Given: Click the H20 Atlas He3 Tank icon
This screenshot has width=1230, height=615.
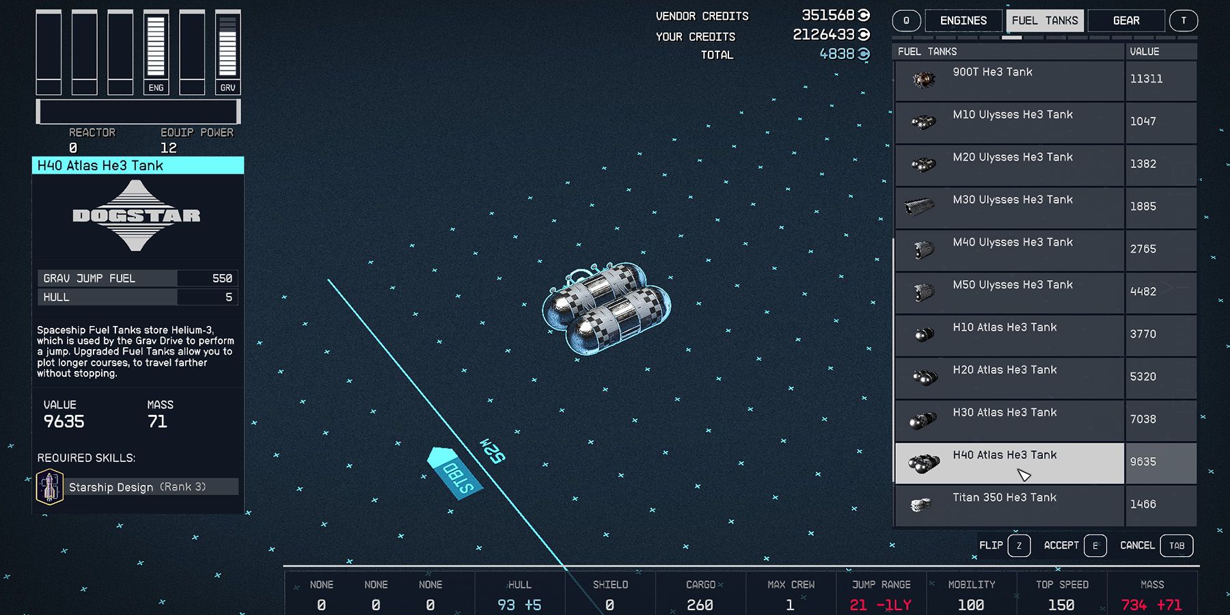Looking at the screenshot, I should coord(925,377).
